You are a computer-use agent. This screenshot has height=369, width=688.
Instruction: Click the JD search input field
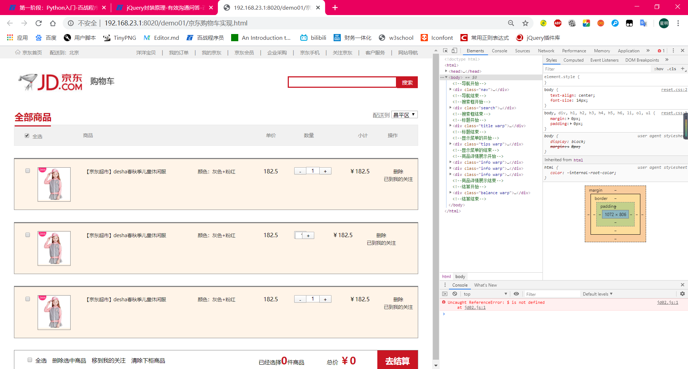342,82
